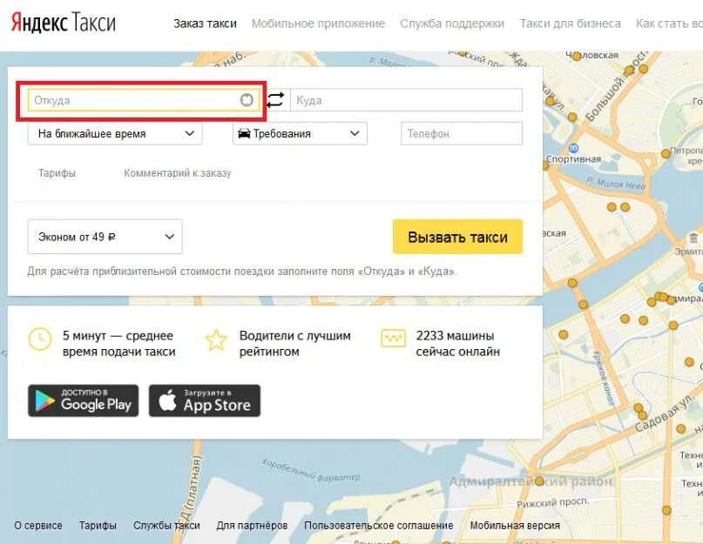This screenshot has width=703, height=544.
Task: Expand the На ближайшее время dropdown
Action: (x=115, y=133)
